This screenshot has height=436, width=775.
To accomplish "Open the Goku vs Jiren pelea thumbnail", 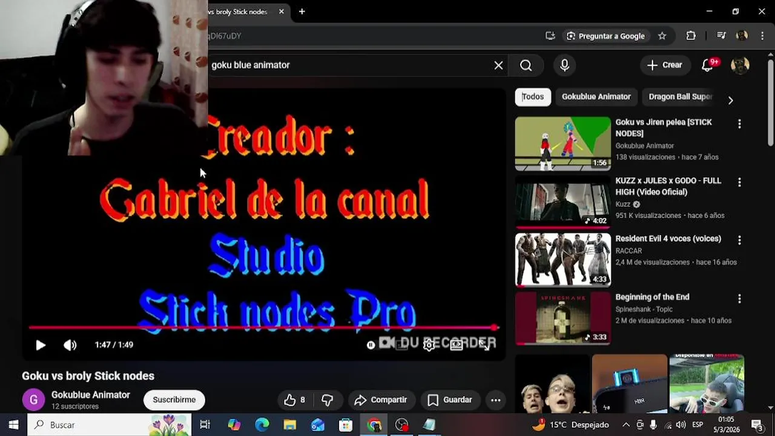I will (563, 144).
